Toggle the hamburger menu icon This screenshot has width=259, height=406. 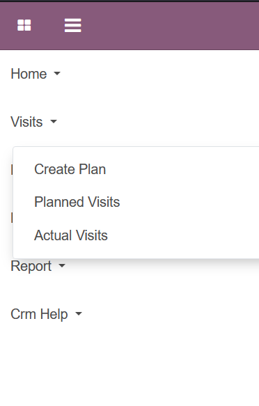pos(72,25)
